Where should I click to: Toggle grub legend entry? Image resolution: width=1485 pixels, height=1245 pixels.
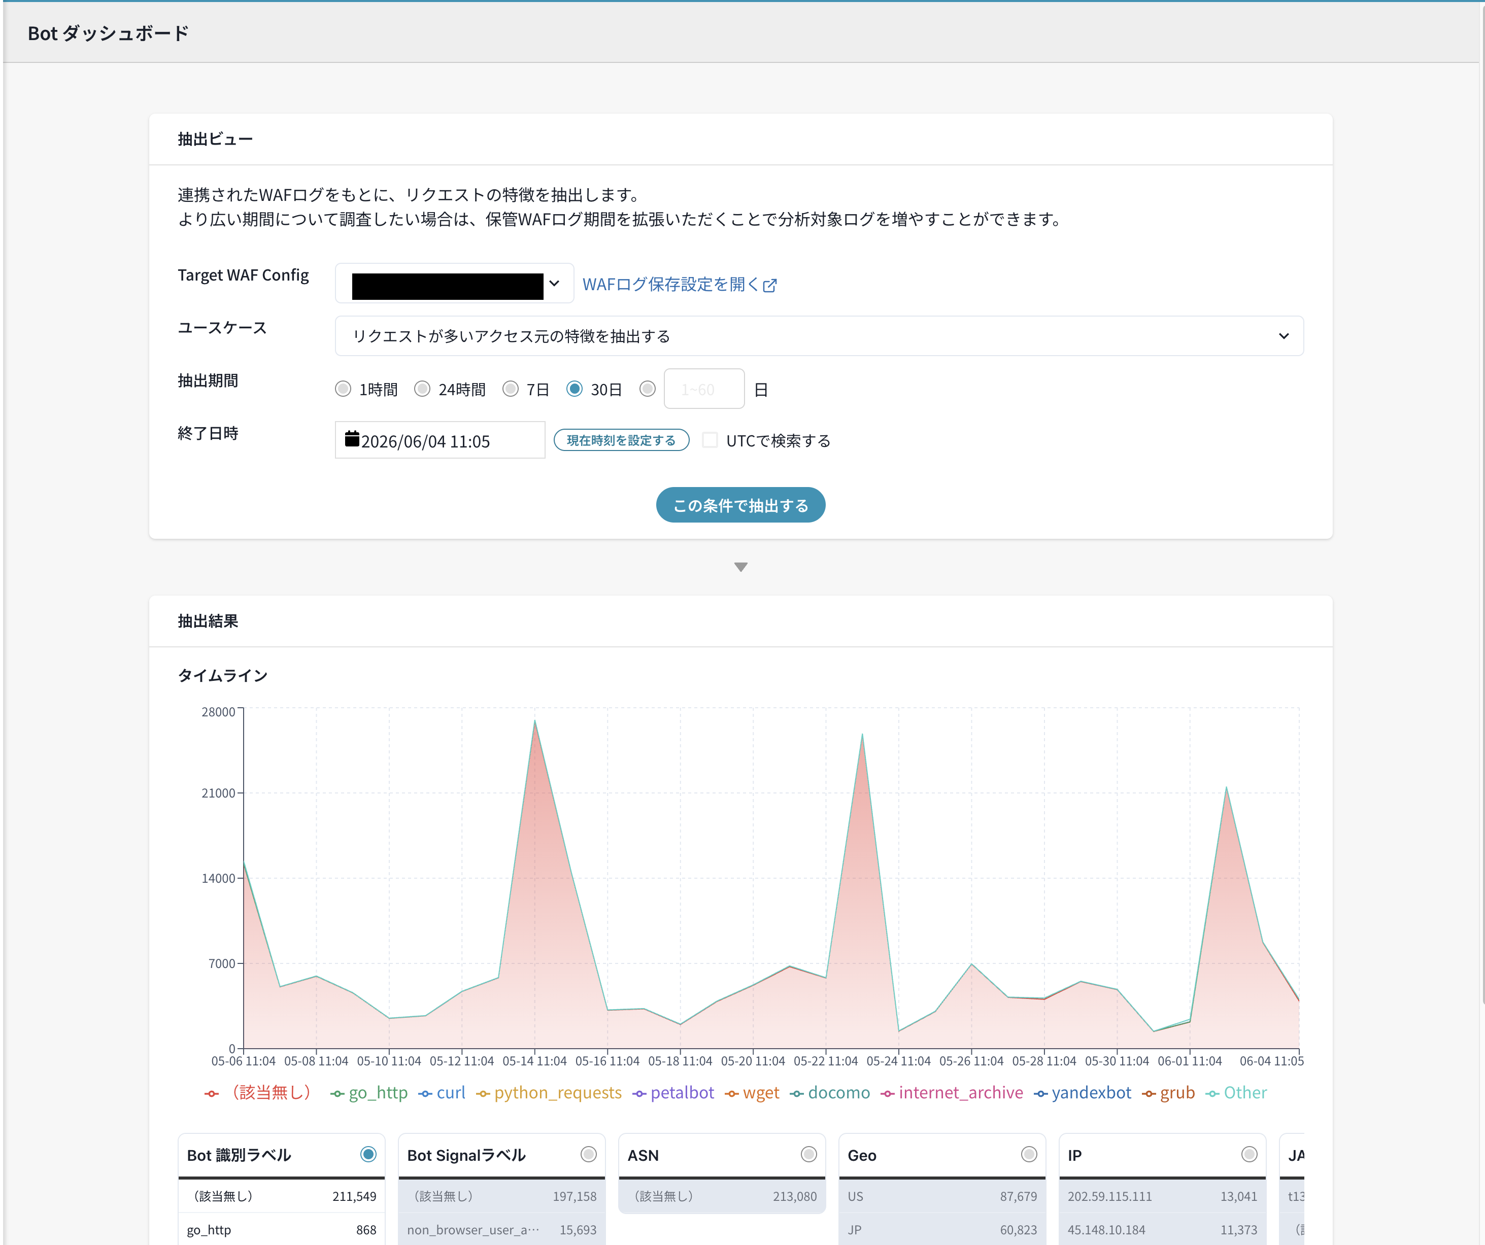click(1168, 1093)
